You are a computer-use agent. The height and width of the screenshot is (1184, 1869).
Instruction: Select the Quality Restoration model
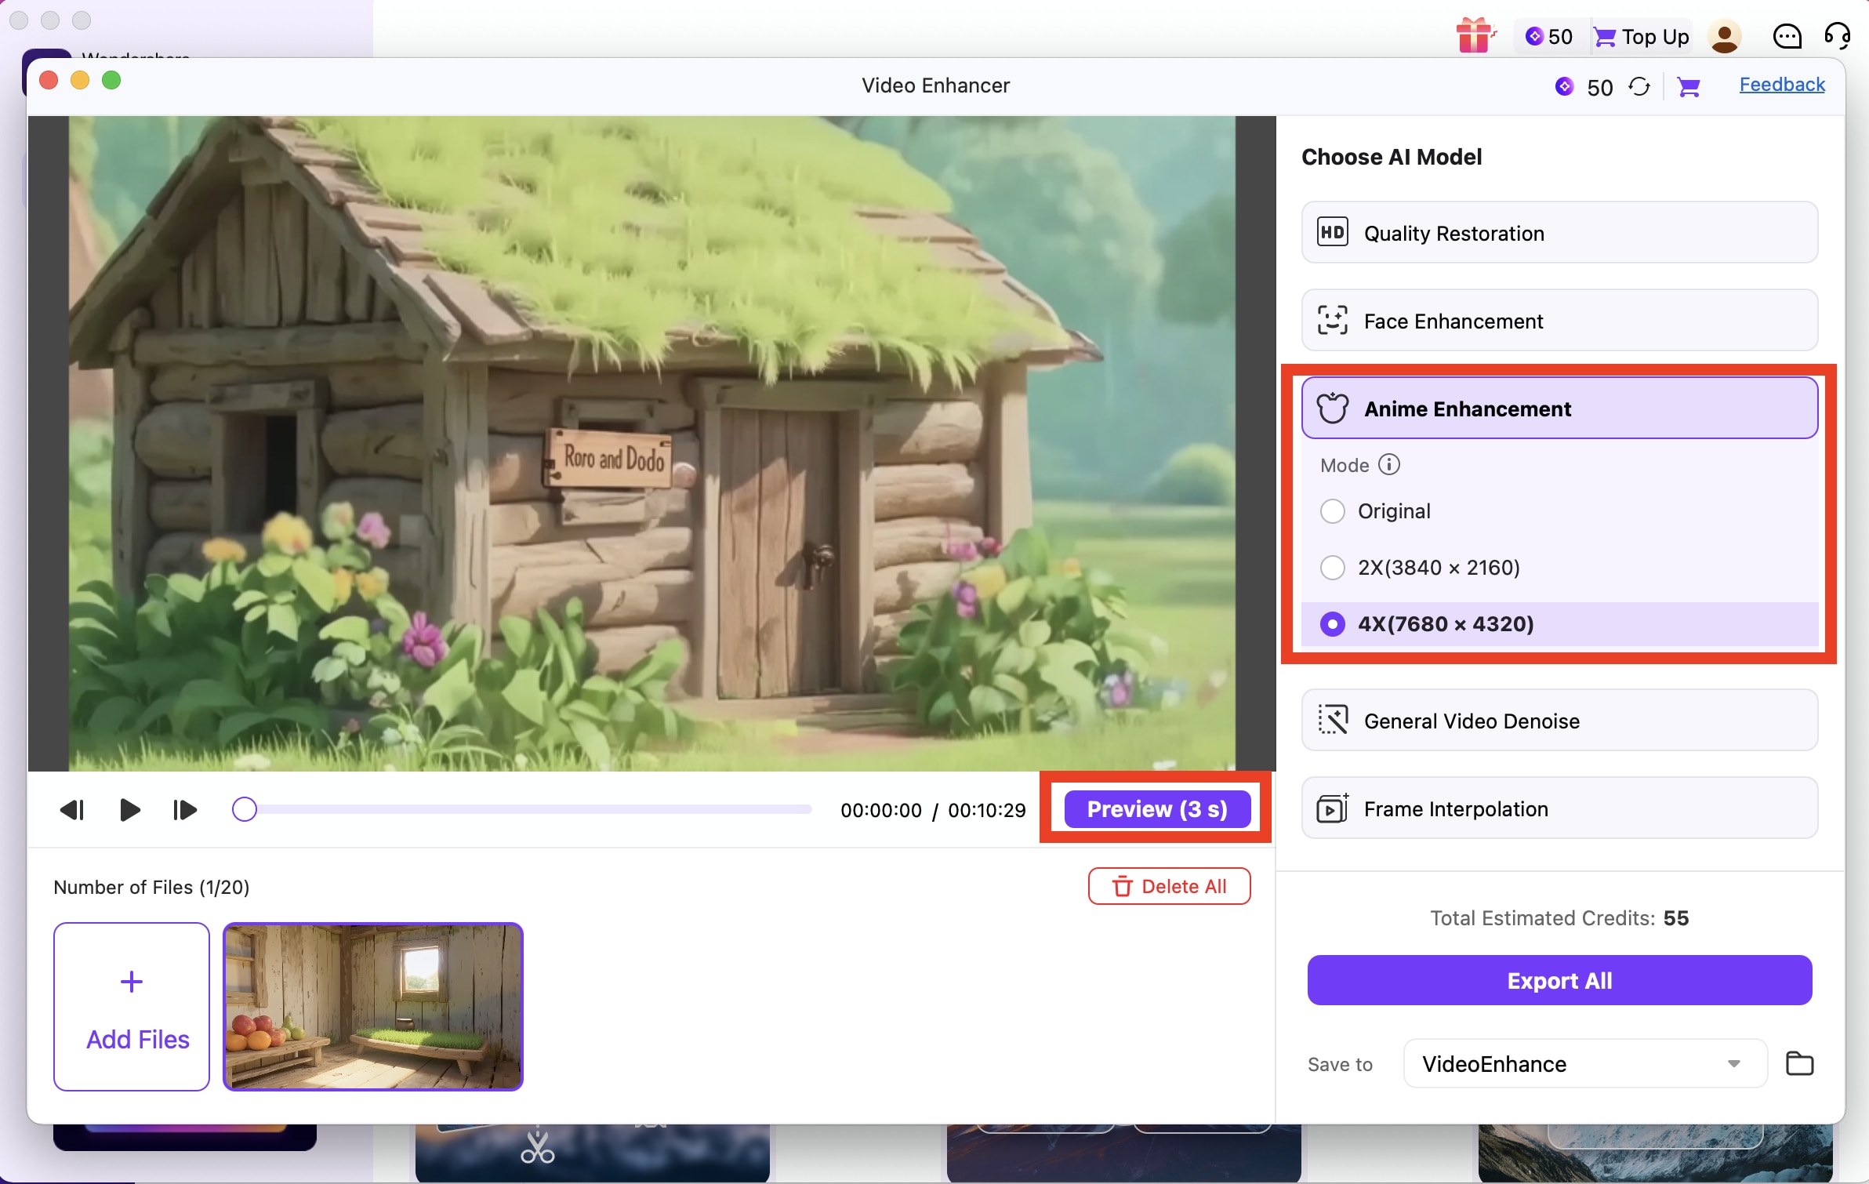click(1559, 232)
